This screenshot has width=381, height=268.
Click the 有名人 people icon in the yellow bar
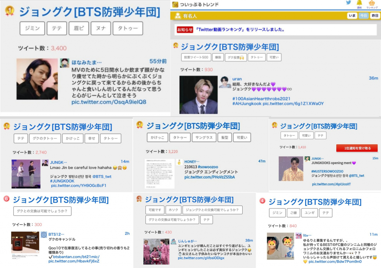[178, 16]
